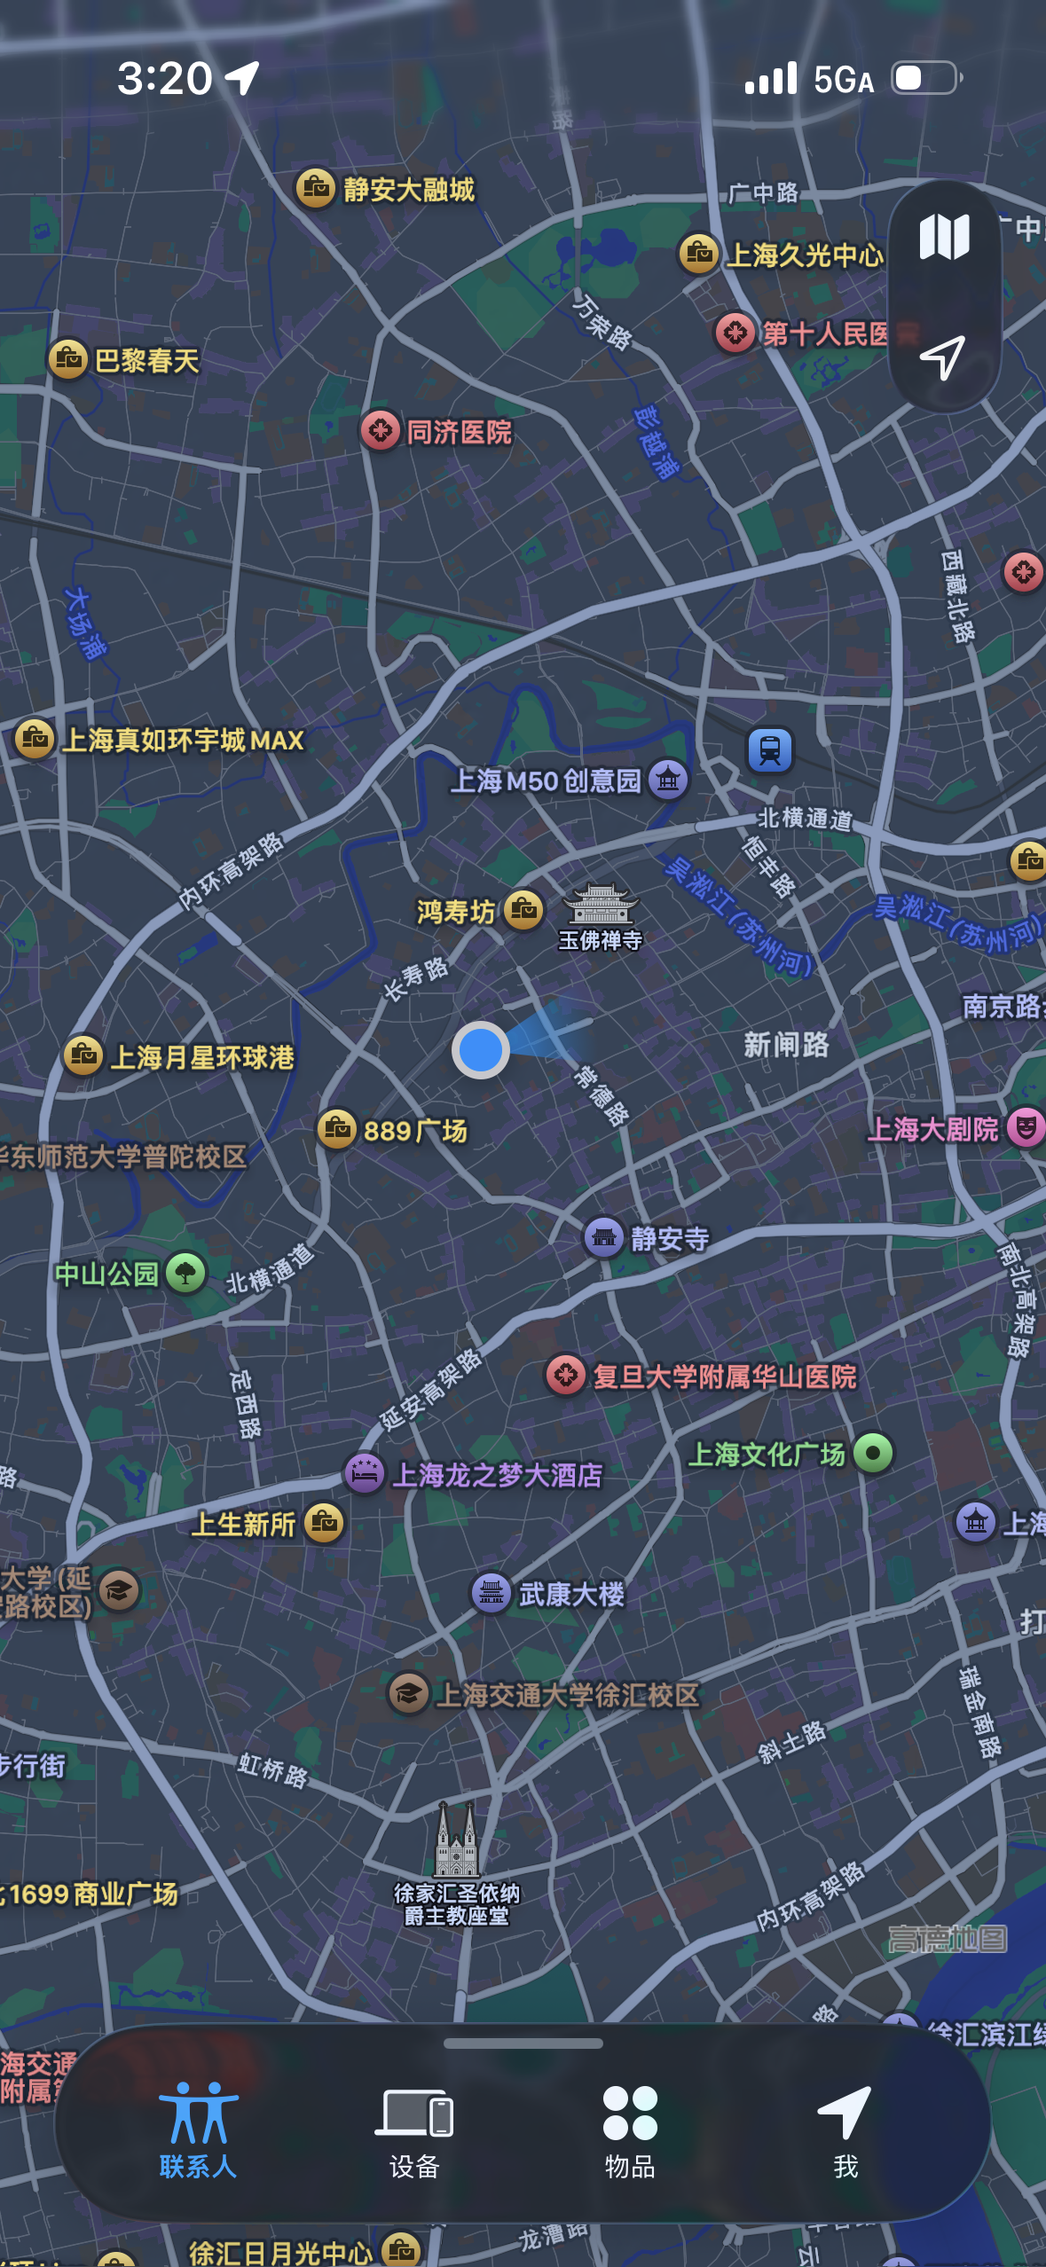Select the 上生新所 shopping marker
This screenshot has height=2267, width=1046.
(324, 1523)
